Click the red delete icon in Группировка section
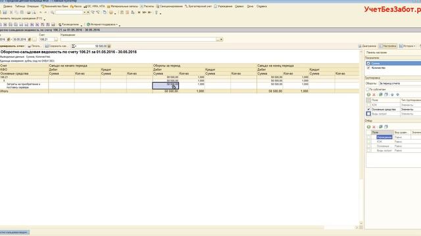This screenshot has height=236, width=421. click(374, 94)
